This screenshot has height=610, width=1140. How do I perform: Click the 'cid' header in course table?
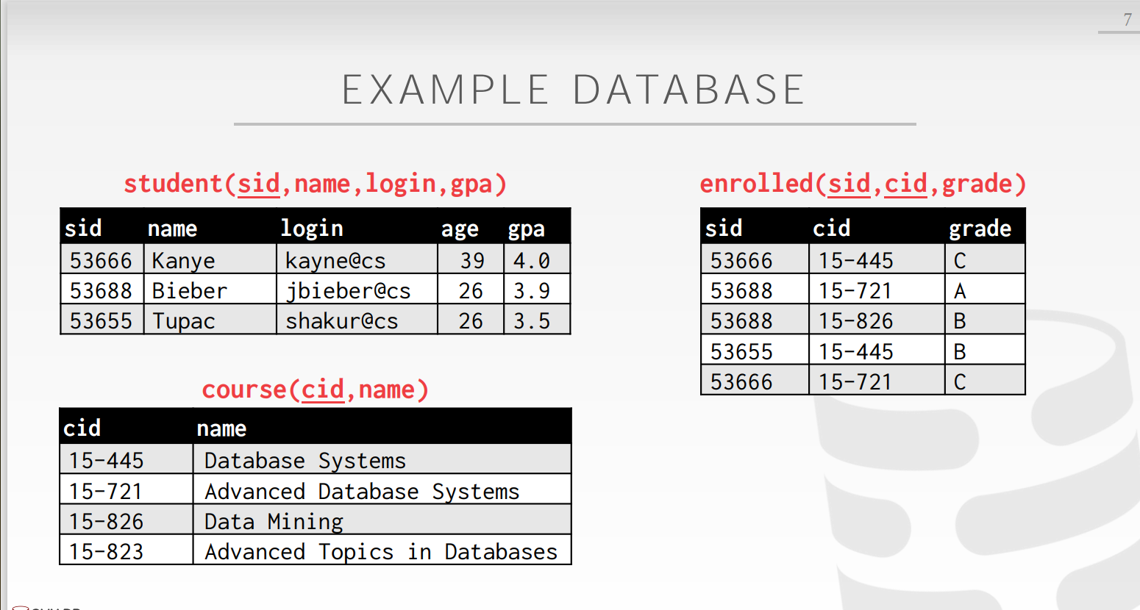82,428
